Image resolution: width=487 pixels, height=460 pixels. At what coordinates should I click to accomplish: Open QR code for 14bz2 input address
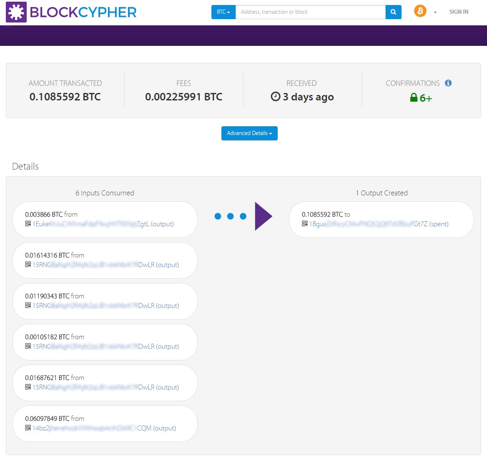(x=28, y=428)
